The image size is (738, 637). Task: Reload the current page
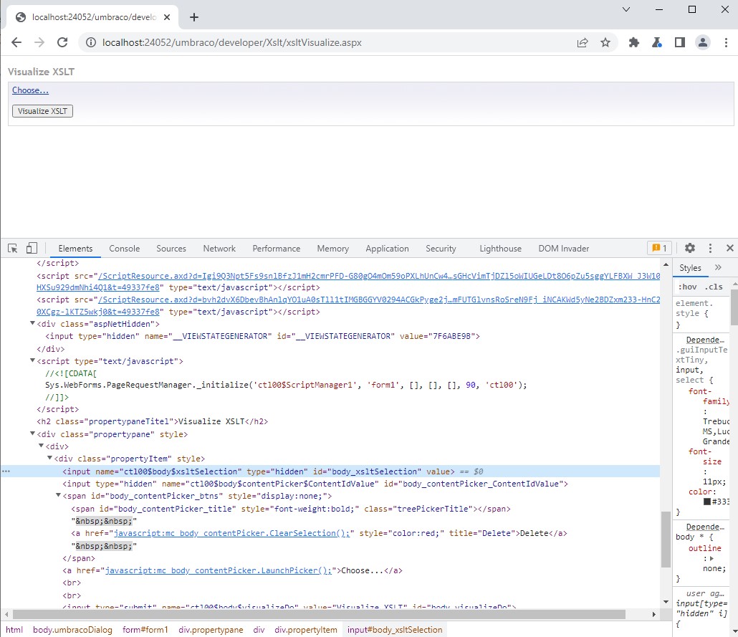(x=62, y=42)
